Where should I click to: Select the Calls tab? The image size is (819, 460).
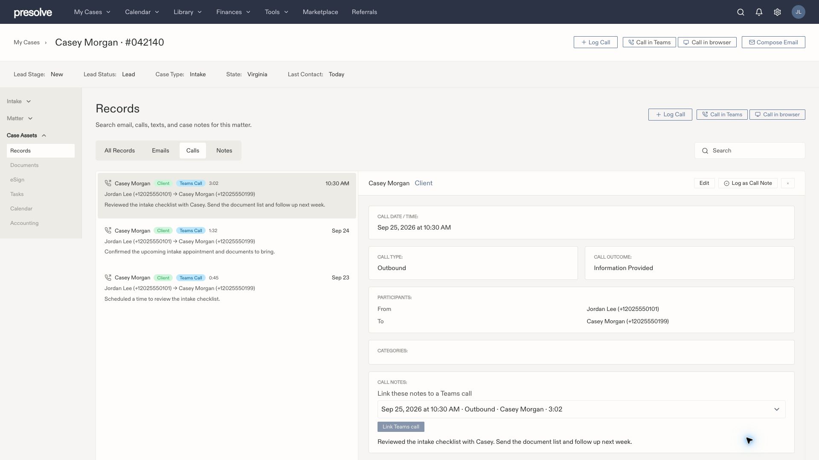tap(193, 151)
